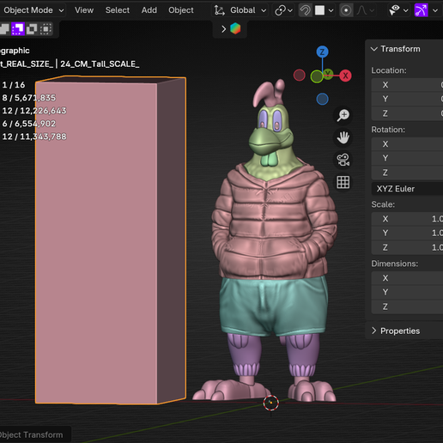Select the pink box object

pyautogui.click(x=111, y=240)
